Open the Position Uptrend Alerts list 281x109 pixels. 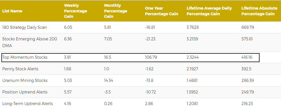click(25, 92)
